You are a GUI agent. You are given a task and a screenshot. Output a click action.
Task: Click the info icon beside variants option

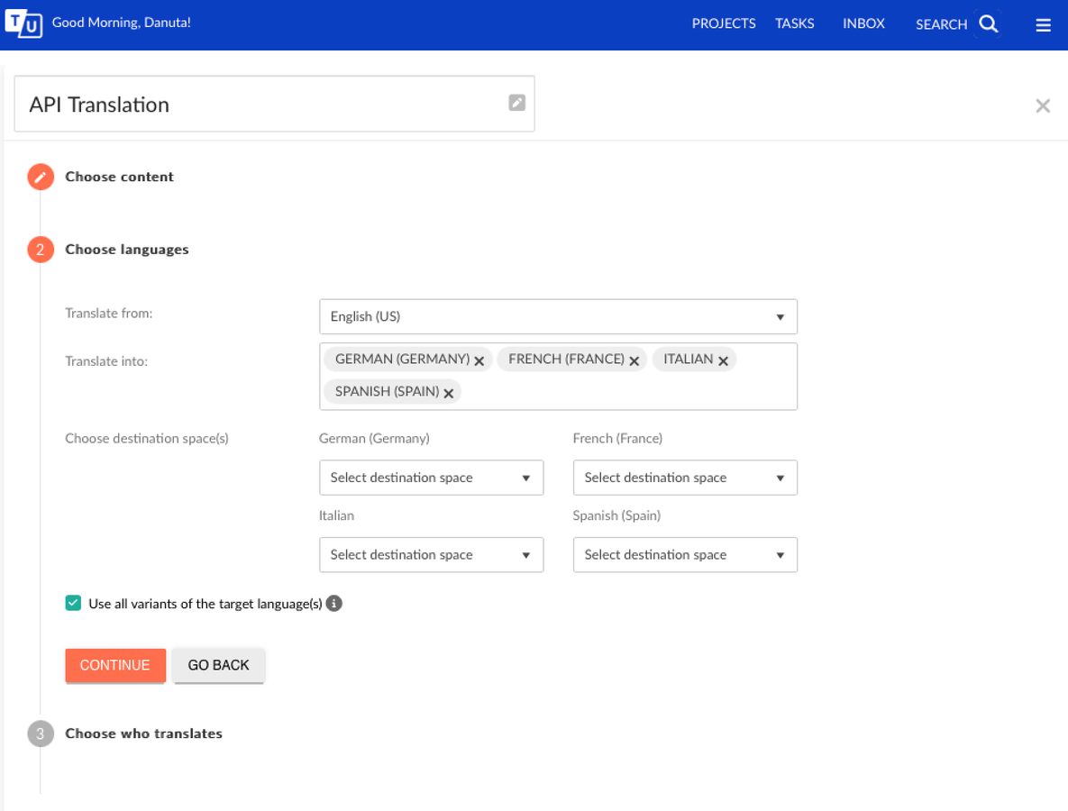(x=333, y=604)
